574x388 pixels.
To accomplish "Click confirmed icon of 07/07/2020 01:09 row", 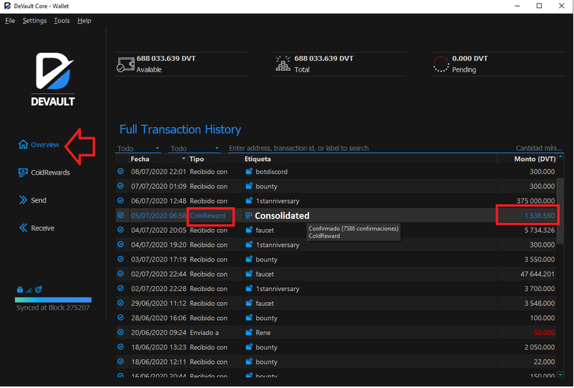I will 120,186.
